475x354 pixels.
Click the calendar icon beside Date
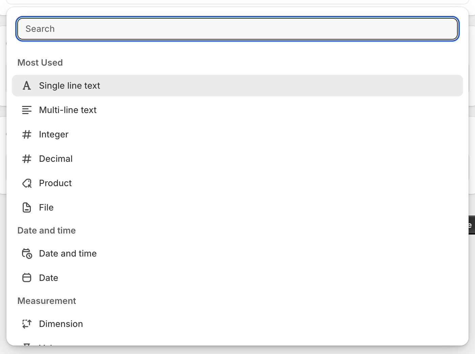[27, 278]
